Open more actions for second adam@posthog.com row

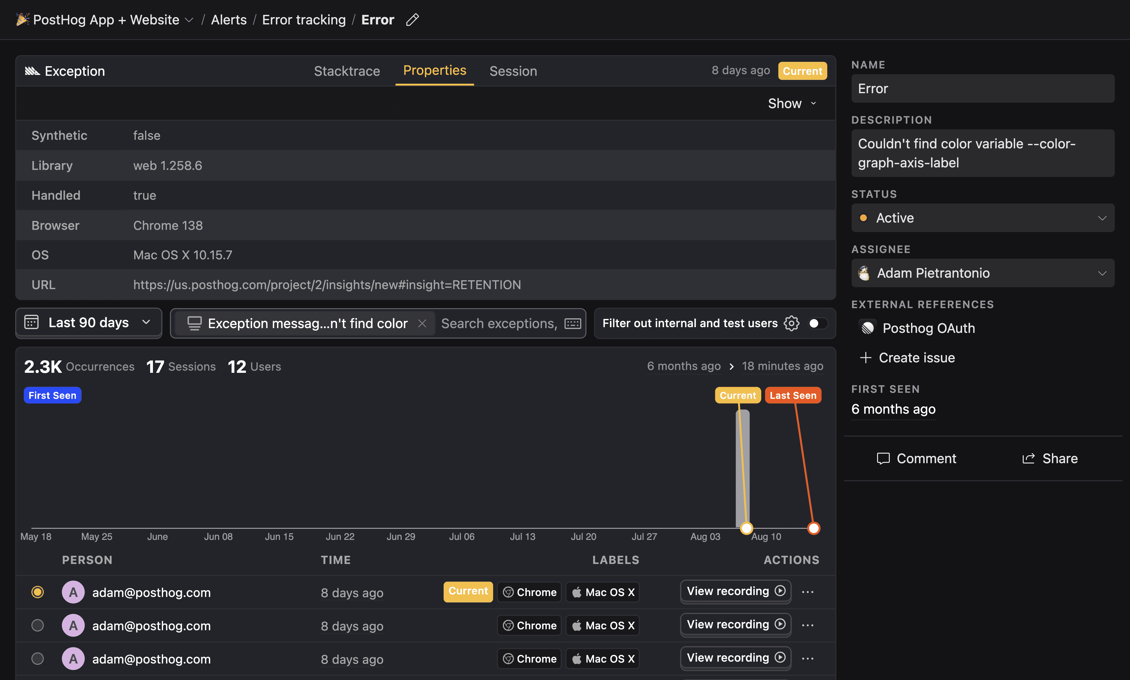point(808,625)
